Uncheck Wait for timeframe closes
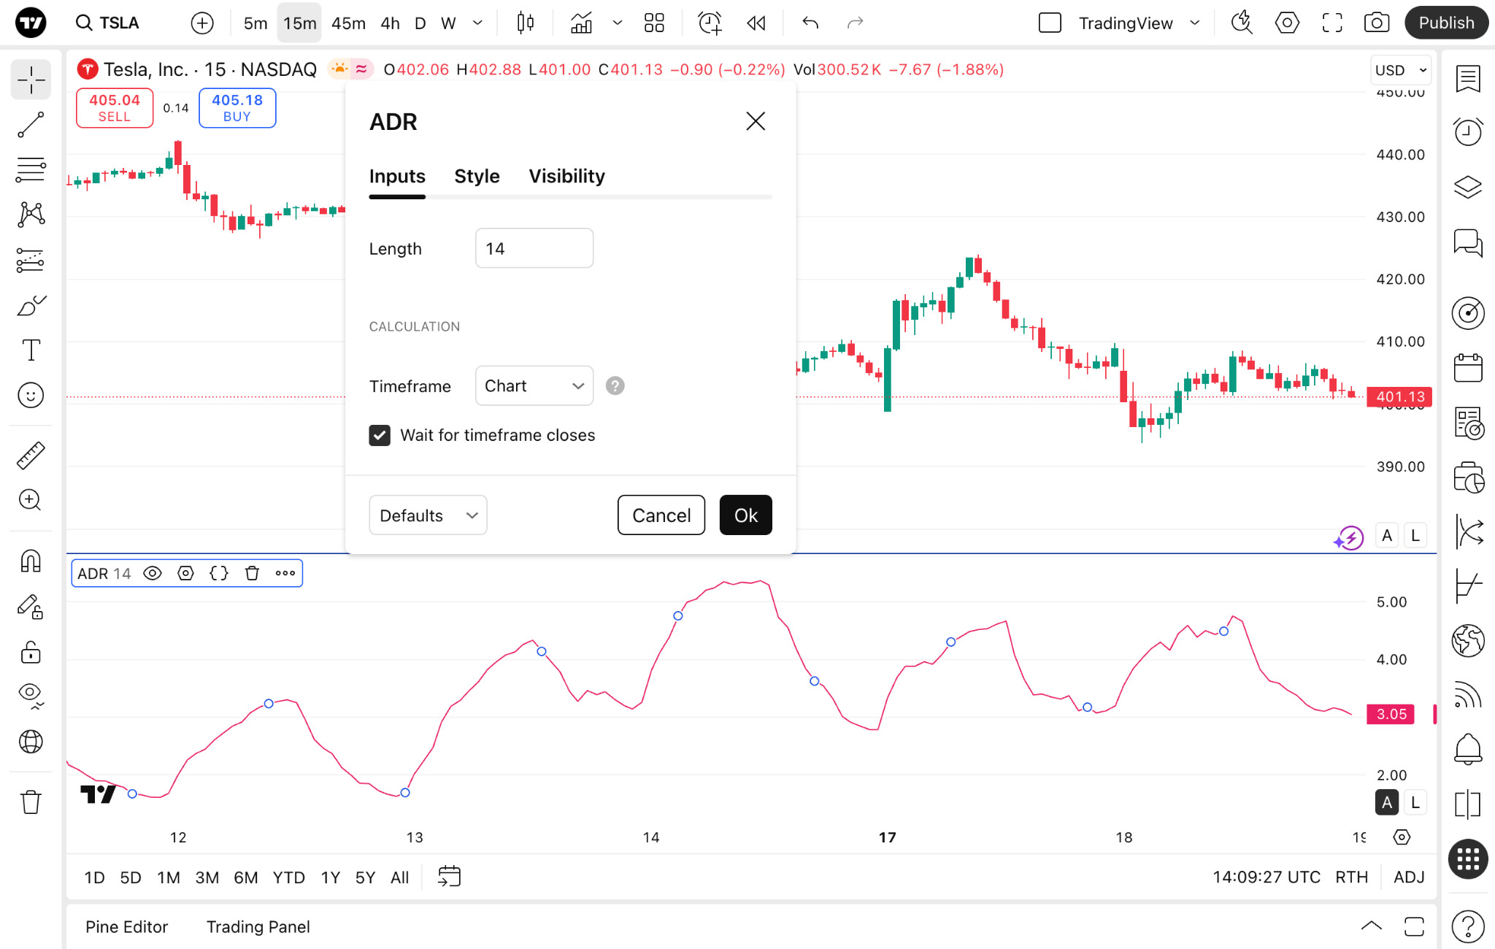This screenshot has height=949, width=1495. pos(380,436)
